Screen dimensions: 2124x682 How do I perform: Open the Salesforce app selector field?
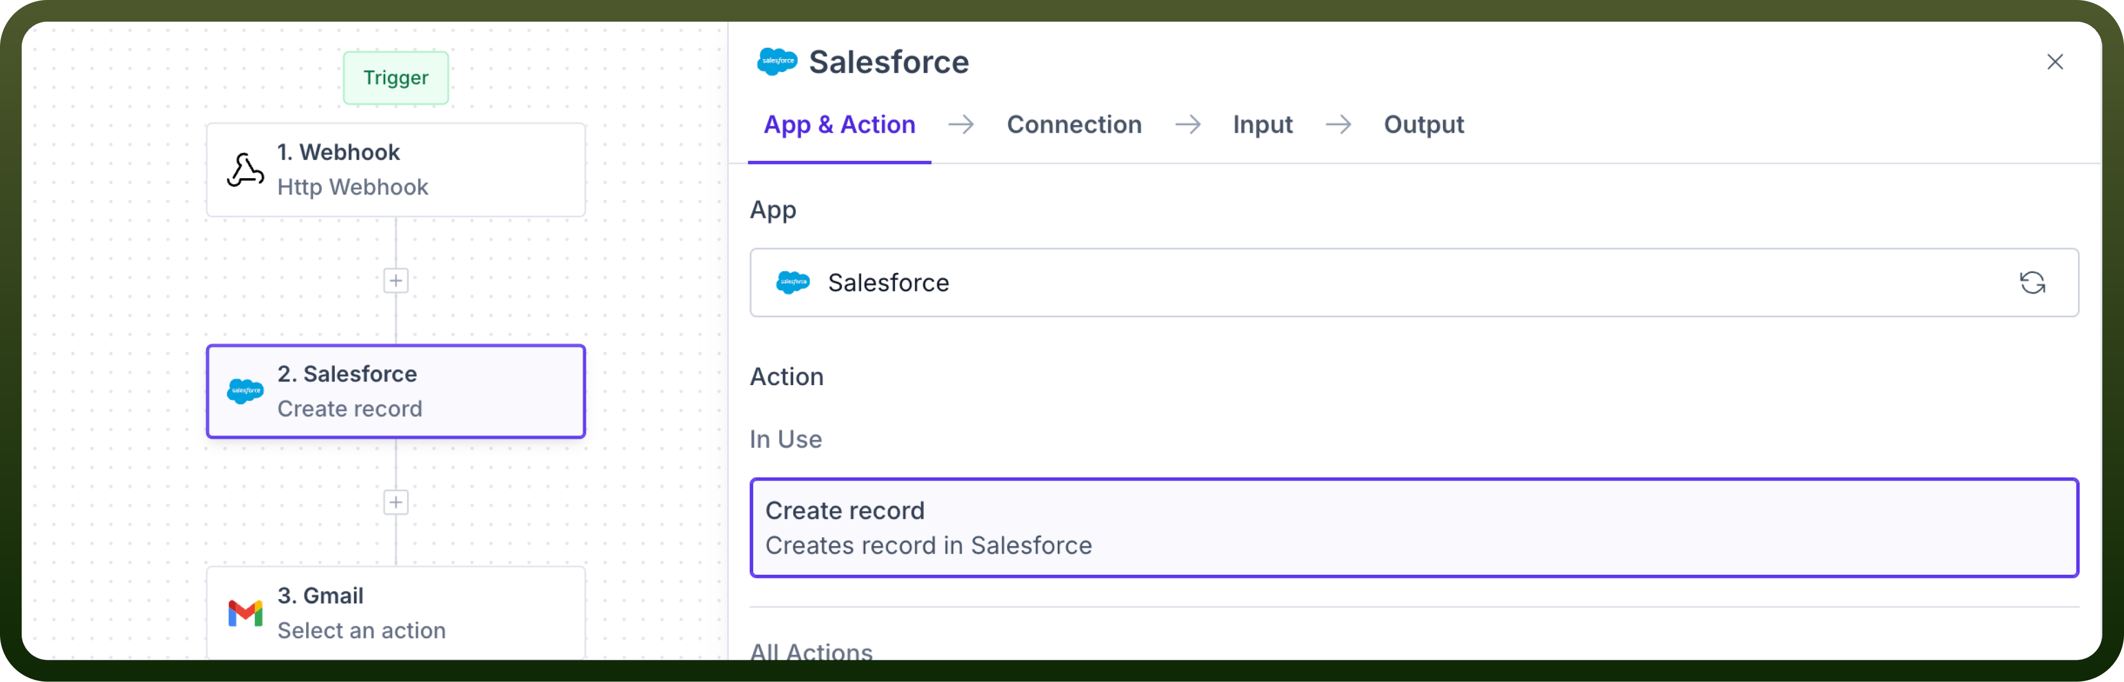1413,283
